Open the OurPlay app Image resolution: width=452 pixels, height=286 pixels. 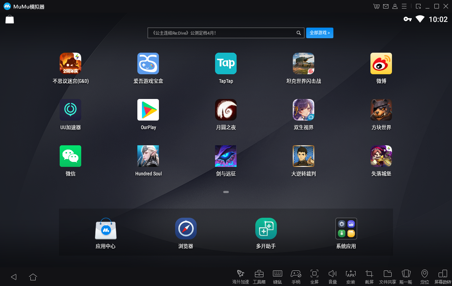[x=148, y=110]
